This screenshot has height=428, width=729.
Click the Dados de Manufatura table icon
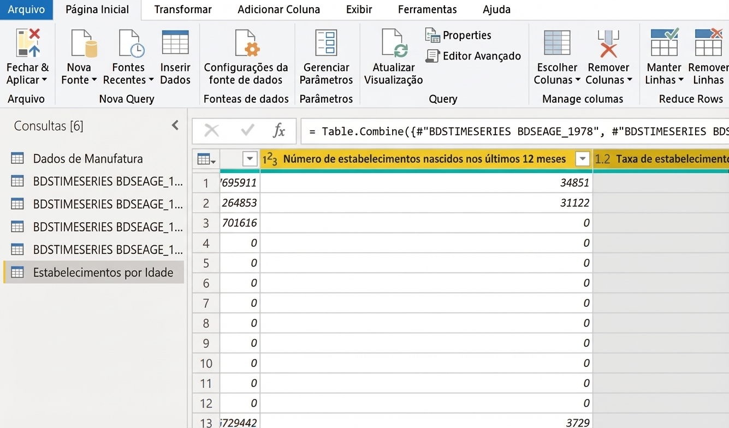(x=17, y=159)
